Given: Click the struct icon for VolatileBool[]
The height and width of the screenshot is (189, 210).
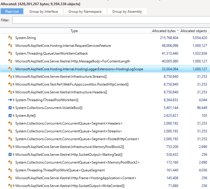Looking at the screenshot, I should (x=10, y=108).
